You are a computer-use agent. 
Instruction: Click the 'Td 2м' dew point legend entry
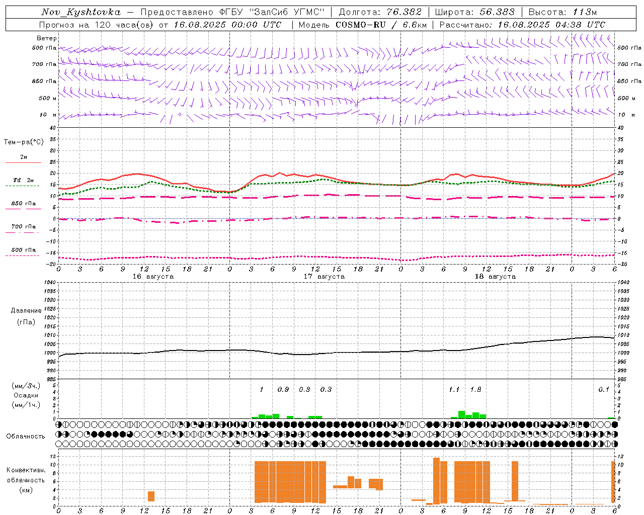coord(24,180)
